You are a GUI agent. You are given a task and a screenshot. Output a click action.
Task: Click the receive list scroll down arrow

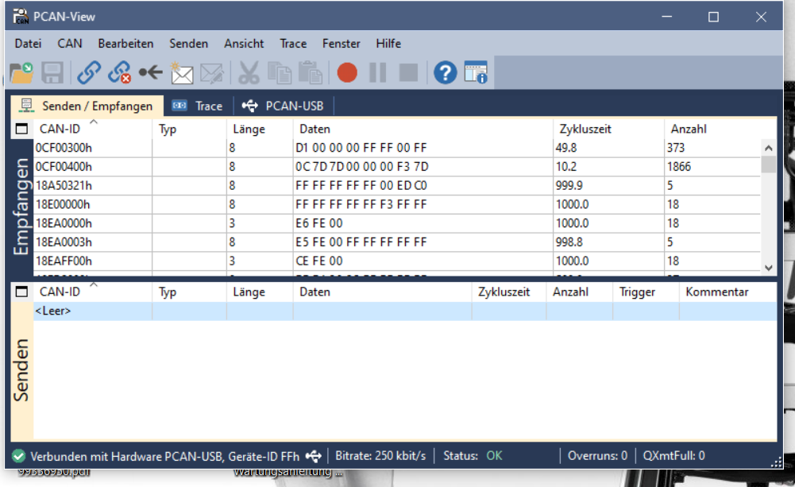[x=769, y=268]
